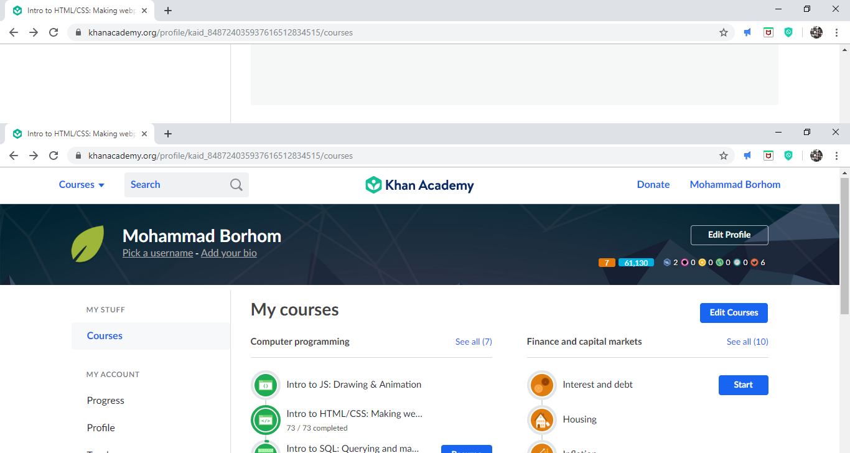Click green shield extension in lower window
Screen dimensions: 850x453
click(x=788, y=156)
